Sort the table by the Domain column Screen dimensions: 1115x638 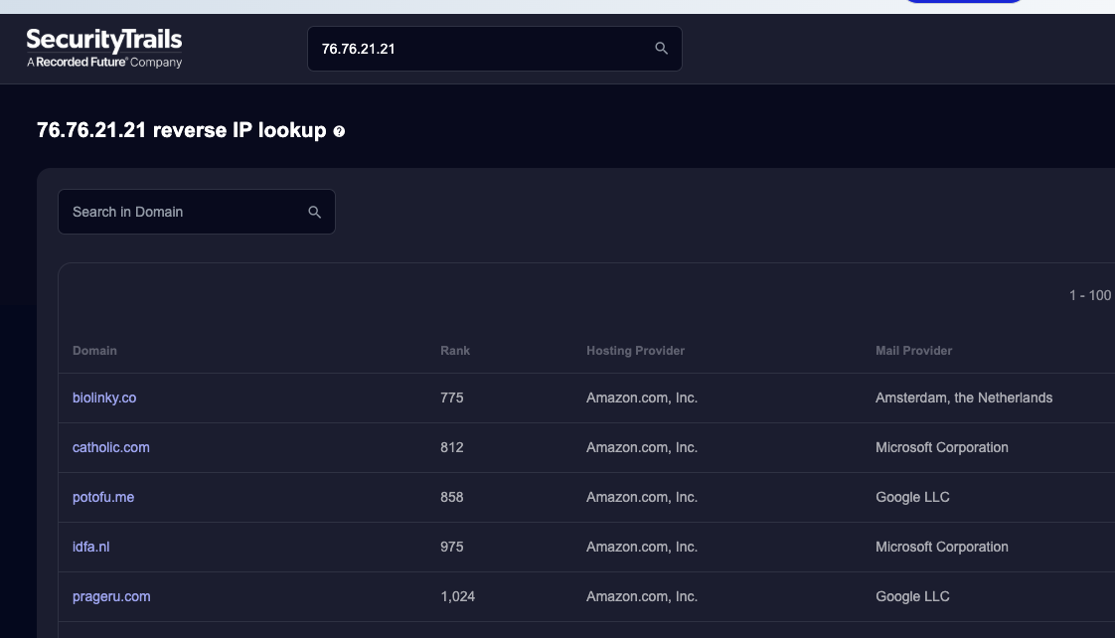point(94,350)
